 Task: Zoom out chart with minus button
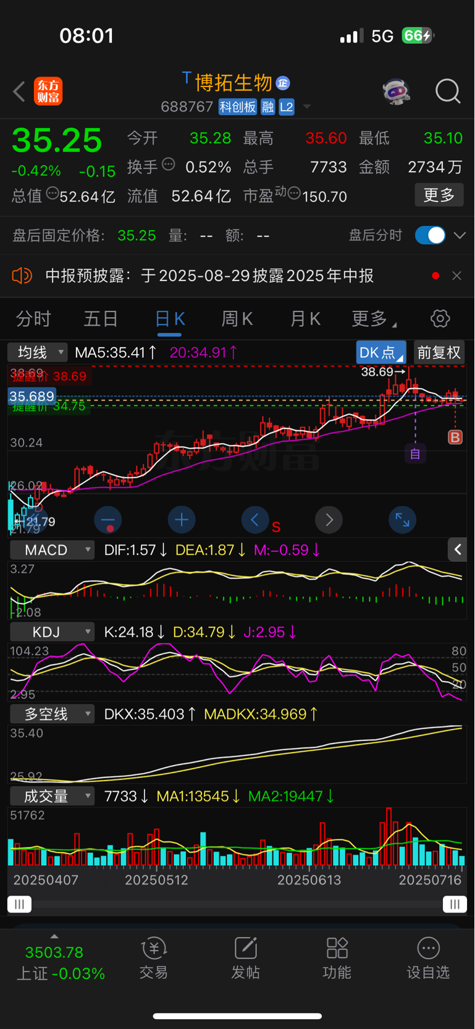click(108, 520)
